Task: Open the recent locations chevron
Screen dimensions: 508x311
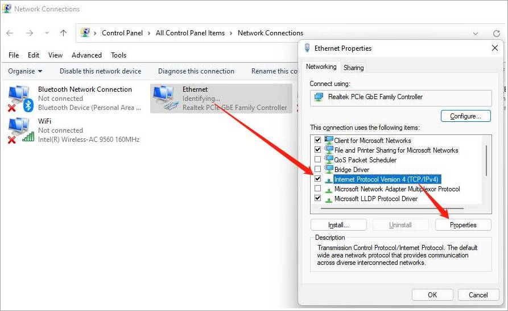Action: coord(47,33)
